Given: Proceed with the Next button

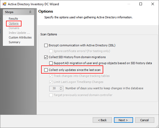Looking at the screenshot, I should pos(123,120).
